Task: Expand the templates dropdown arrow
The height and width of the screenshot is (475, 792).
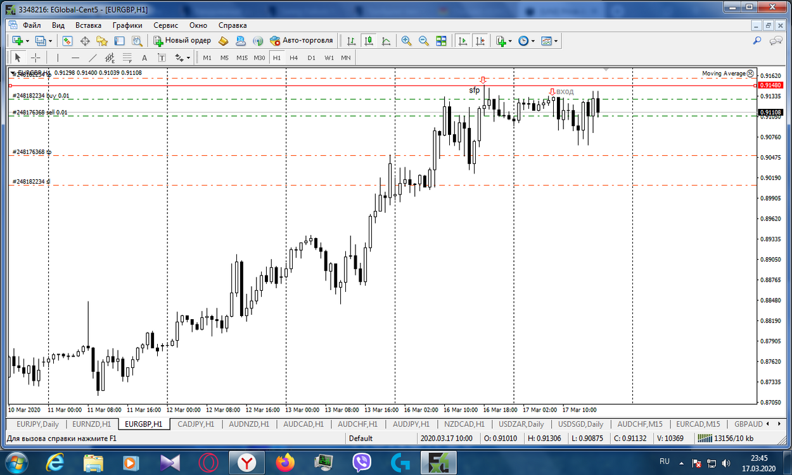Action: (556, 41)
